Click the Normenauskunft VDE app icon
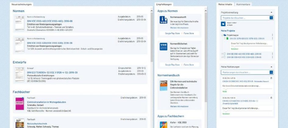The image size is (288, 128). [163, 20]
